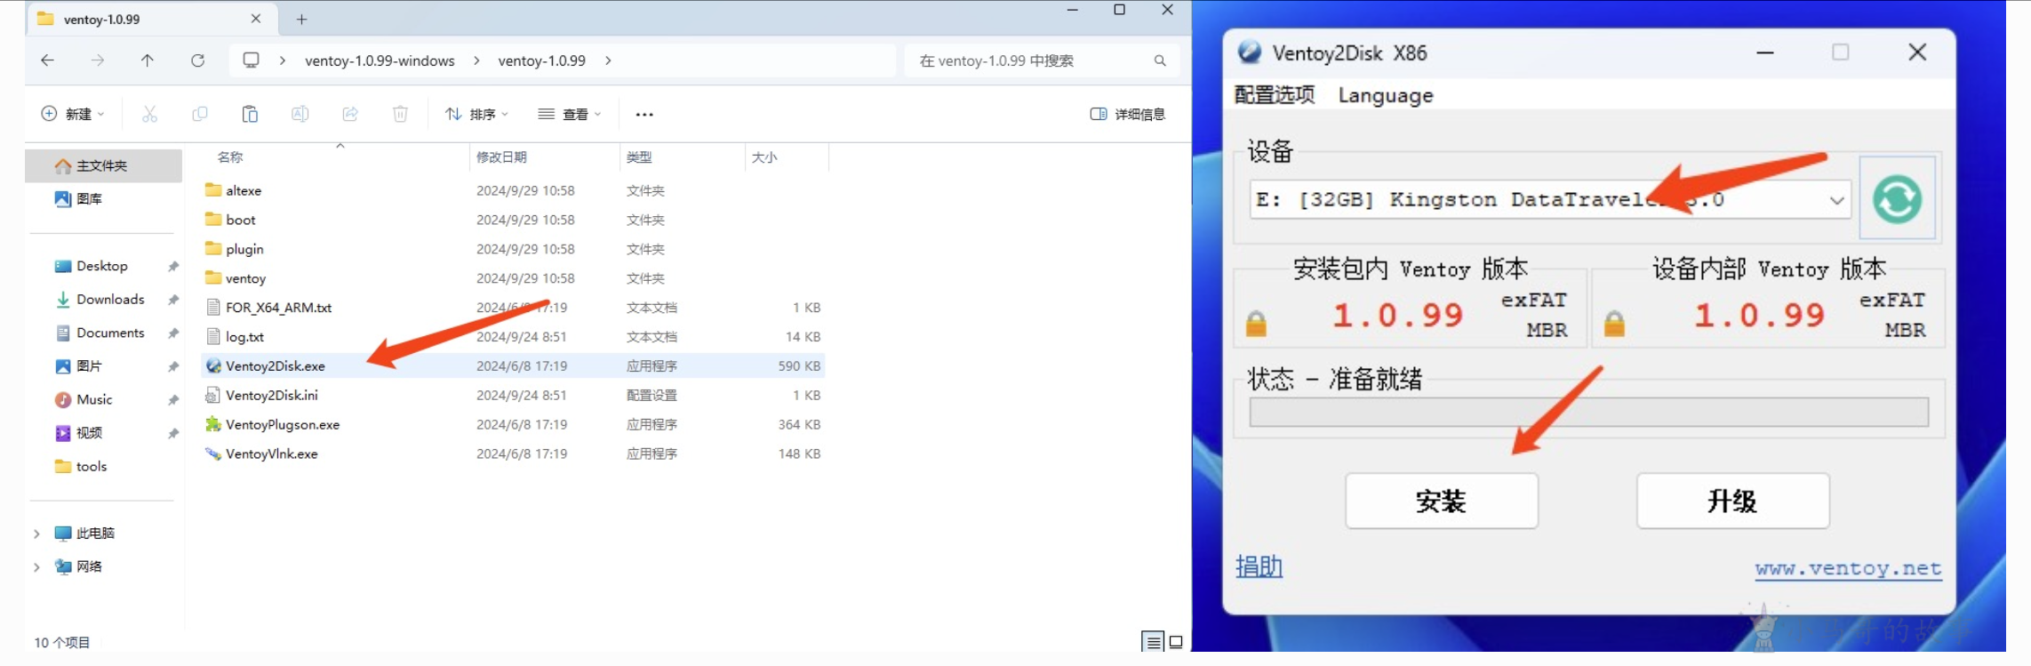Sort by the 修改日期 column header
Image resolution: width=2031 pixels, height=666 pixels.
[501, 156]
